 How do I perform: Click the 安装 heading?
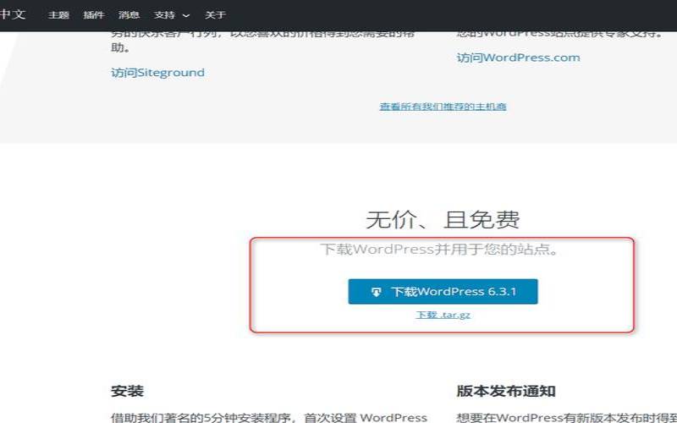pos(128,391)
